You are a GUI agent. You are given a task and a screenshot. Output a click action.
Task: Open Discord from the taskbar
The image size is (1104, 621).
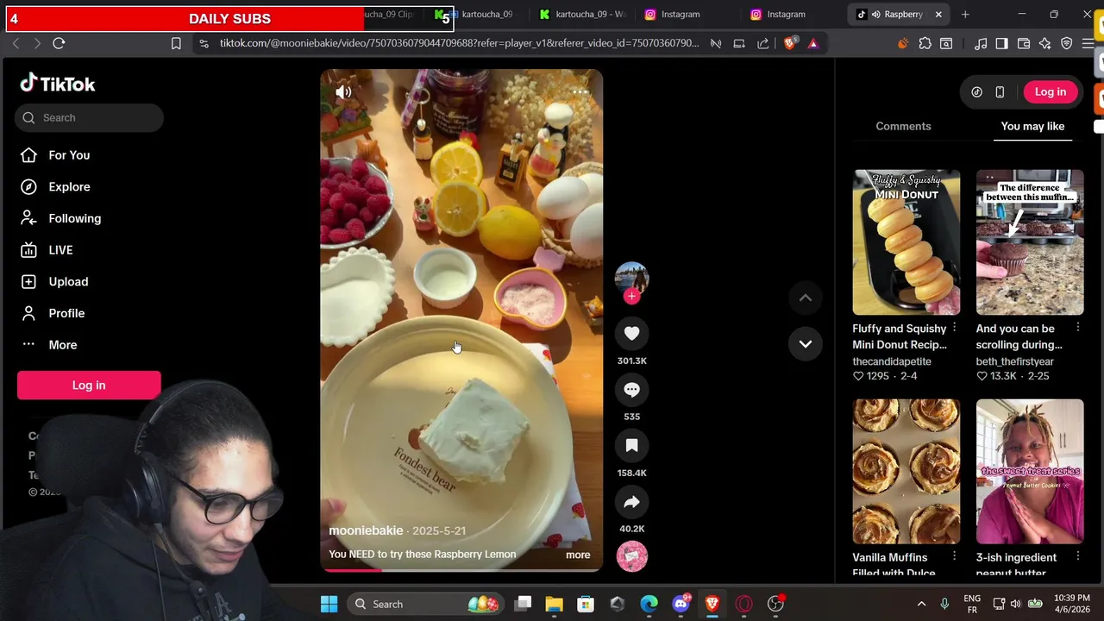click(681, 604)
